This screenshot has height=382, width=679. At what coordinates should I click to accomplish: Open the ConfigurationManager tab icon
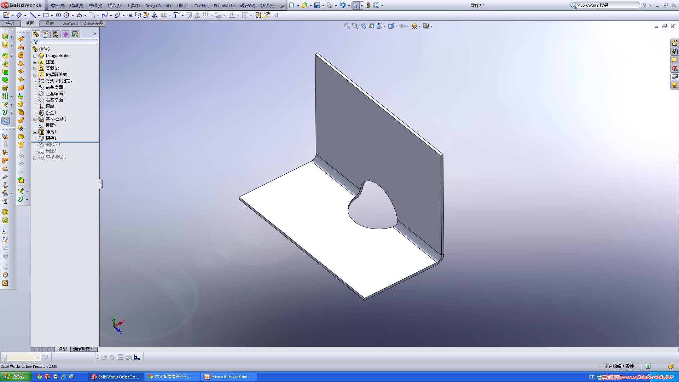(x=56, y=34)
